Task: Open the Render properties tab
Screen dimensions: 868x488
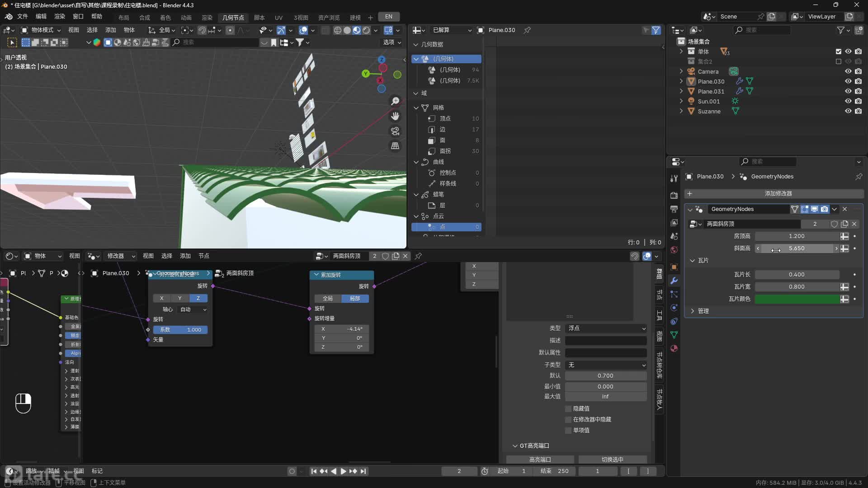Action: click(674, 195)
